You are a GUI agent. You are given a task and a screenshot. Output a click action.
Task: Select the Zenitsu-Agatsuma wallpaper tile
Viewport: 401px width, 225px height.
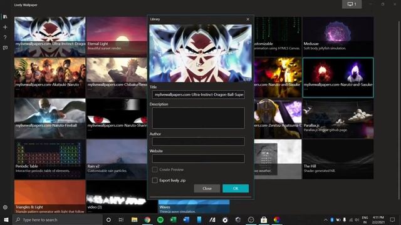click(x=278, y=118)
